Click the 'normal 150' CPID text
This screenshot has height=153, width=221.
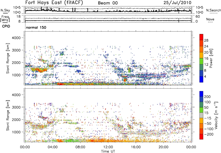(36, 27)
